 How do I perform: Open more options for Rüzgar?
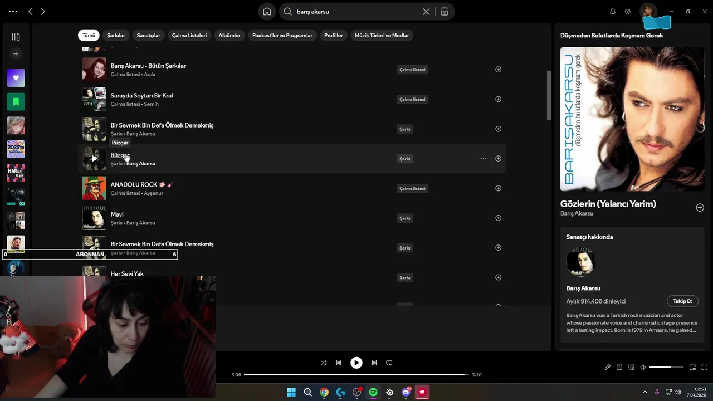(x=484, y=159)
